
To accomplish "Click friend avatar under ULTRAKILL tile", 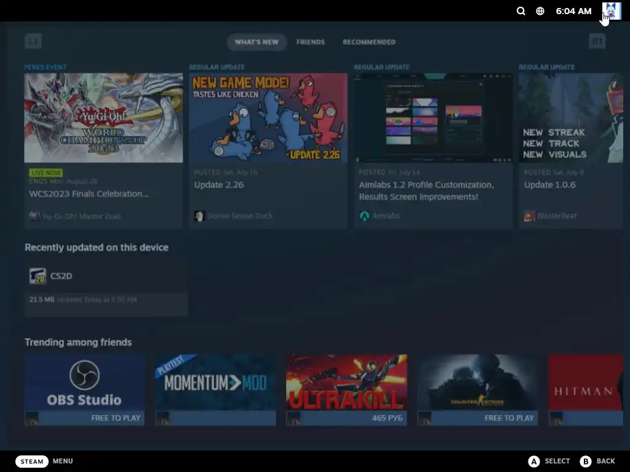I will click(x=293, y=418).
